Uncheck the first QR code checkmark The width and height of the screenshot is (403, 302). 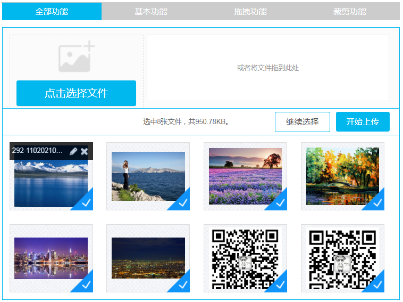click(280, 285)
